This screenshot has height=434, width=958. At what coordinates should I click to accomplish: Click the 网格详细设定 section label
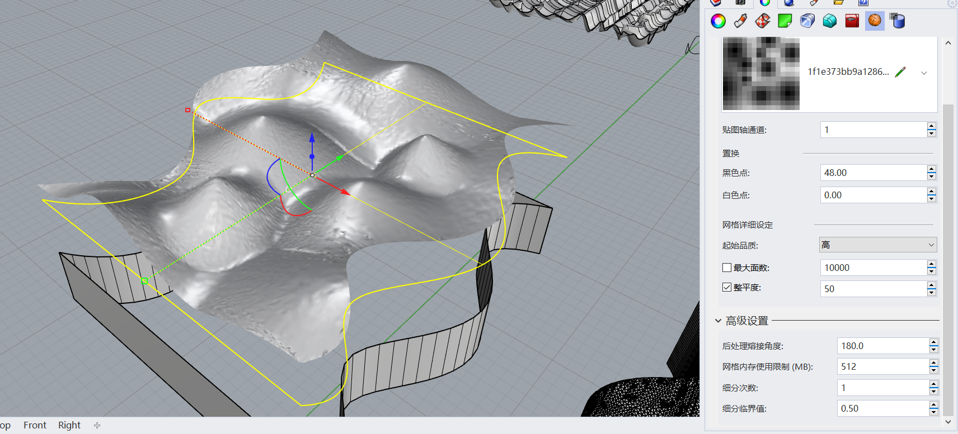coord(748,225)
